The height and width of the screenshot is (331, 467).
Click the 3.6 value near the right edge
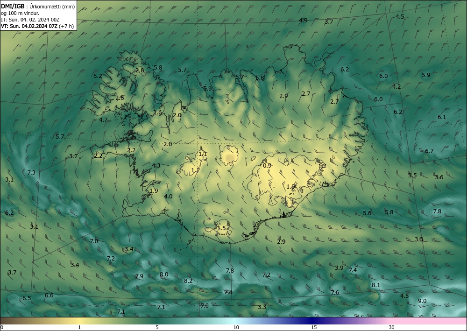(x=439, y=177)
